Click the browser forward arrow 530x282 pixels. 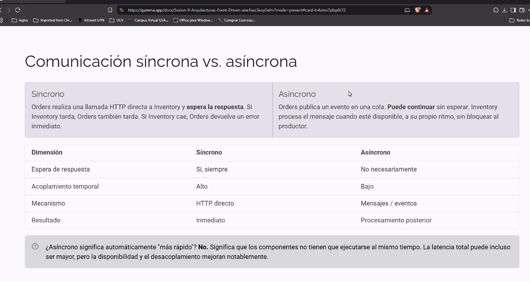(x=9, y=10)
